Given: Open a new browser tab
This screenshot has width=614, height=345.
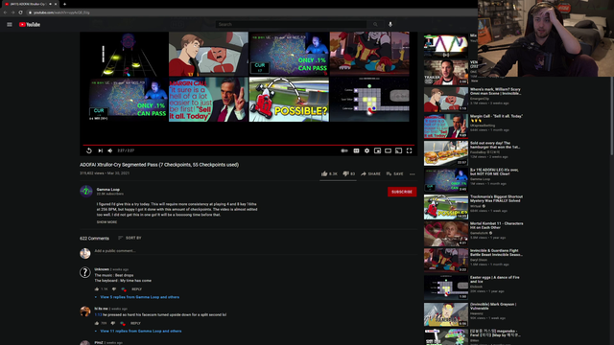Looking at the screenshot, I should point(64,4).
